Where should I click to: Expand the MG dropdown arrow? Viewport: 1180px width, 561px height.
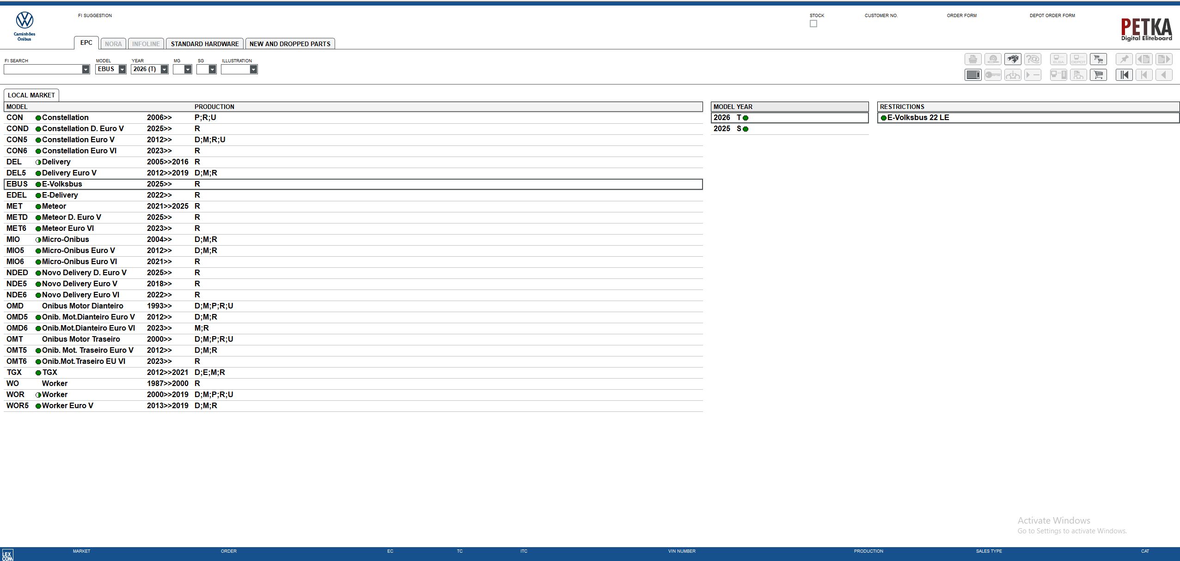pyautogui.click(x=188, y=69)
